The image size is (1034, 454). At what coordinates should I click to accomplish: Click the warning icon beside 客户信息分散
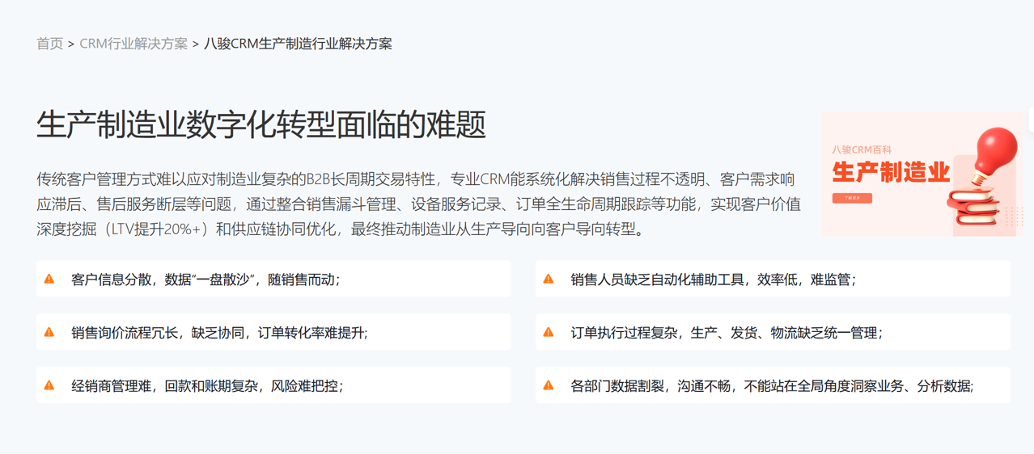(49, 280)
